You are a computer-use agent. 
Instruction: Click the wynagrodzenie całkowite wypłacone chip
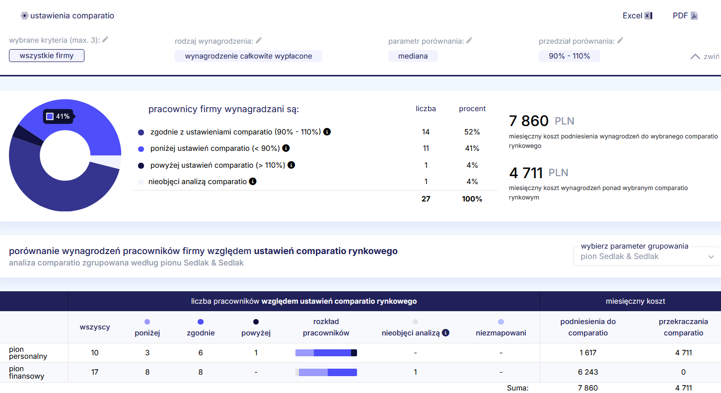click(x=248, y=56)
